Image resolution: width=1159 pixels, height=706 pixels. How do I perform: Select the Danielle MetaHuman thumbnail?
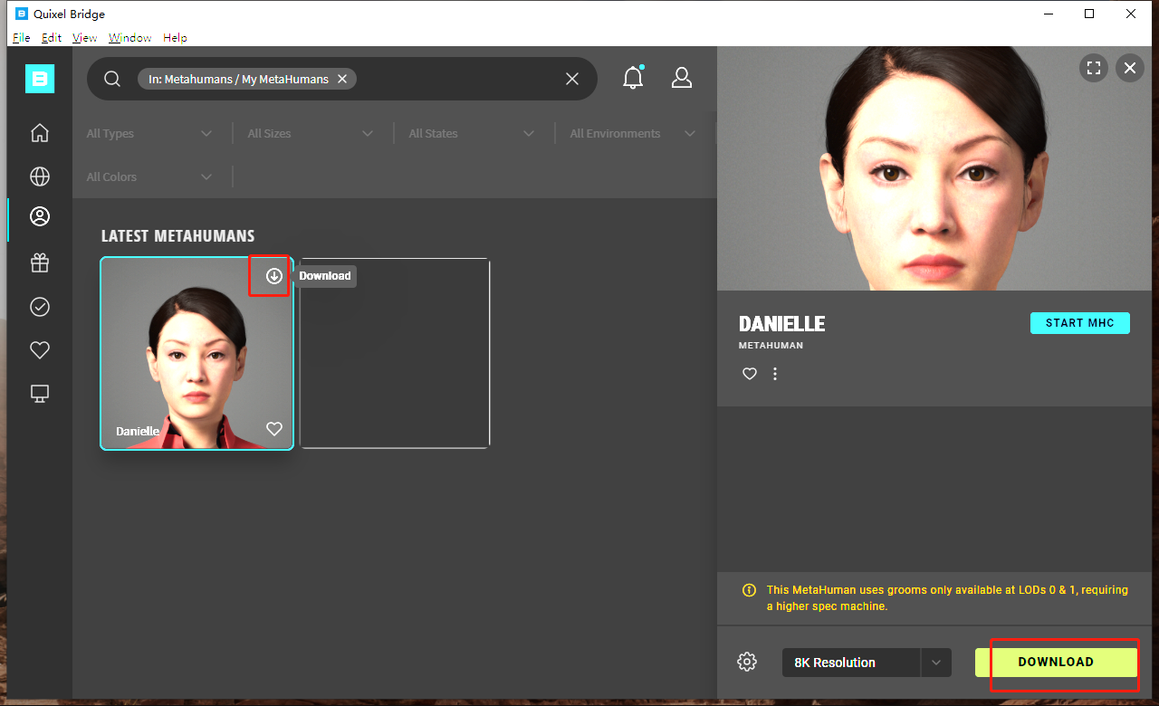(197, 353)
